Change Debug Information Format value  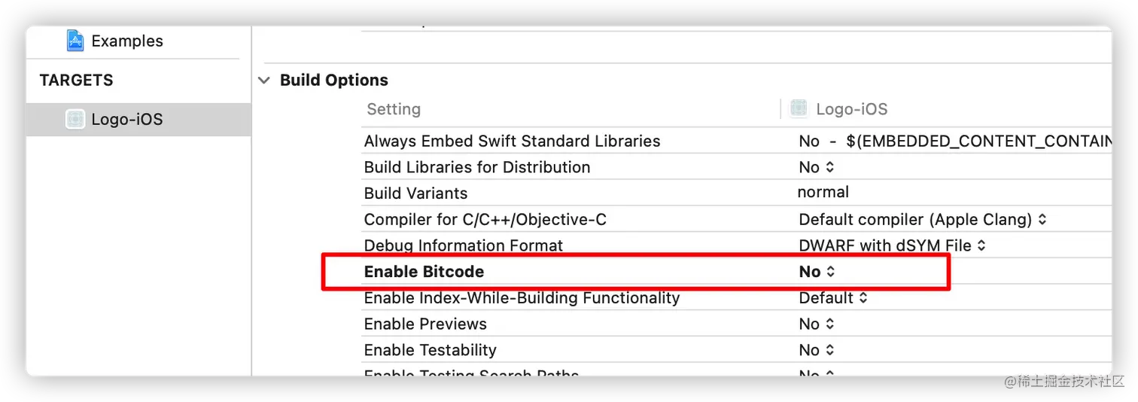click(x=893, y=245)
